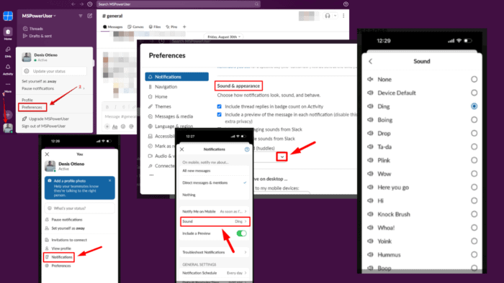Click the compose new message icon

90,16
